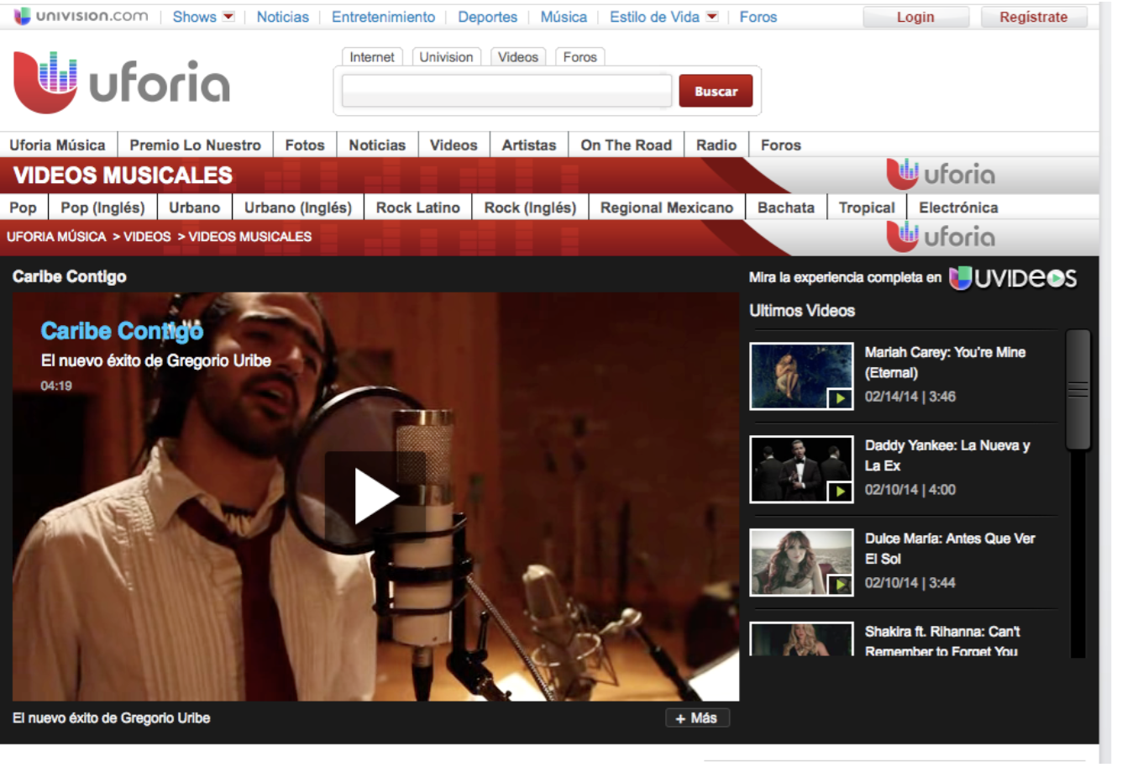Click the Shows menu label
This screenshot has width=1122, height=778.
[194, 17]
